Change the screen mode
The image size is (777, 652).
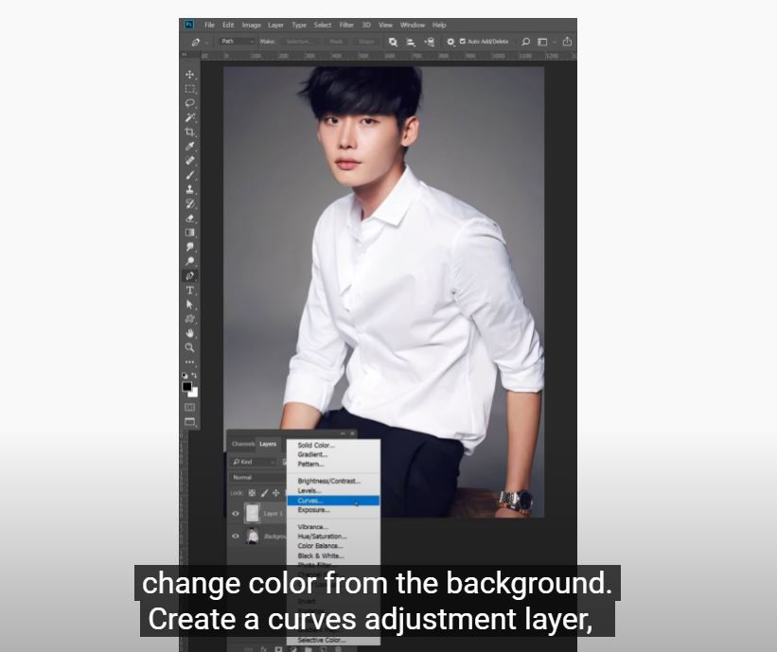(x=190, y=422)
